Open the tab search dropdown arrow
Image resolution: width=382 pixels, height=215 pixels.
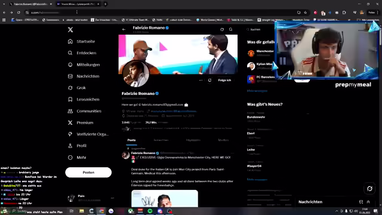click(4, 4)
